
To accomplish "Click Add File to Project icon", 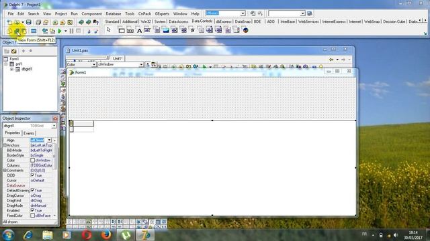I will 55,22.
